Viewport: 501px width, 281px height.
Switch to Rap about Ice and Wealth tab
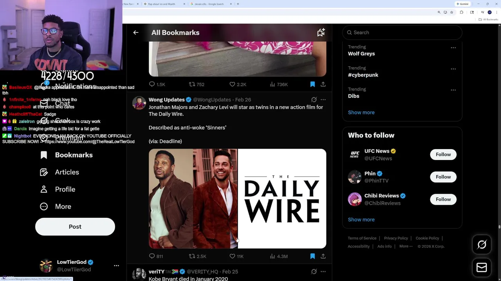coord(164,4)
